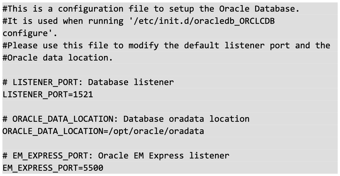Click the first comment line about Oracle Database

pyautogui.click(x=151, y=9)
